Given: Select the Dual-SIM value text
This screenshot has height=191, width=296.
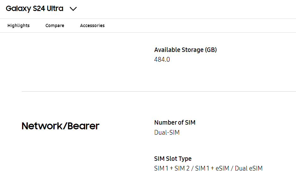Looking at the screenshot, I should click(x=167, y=132).
